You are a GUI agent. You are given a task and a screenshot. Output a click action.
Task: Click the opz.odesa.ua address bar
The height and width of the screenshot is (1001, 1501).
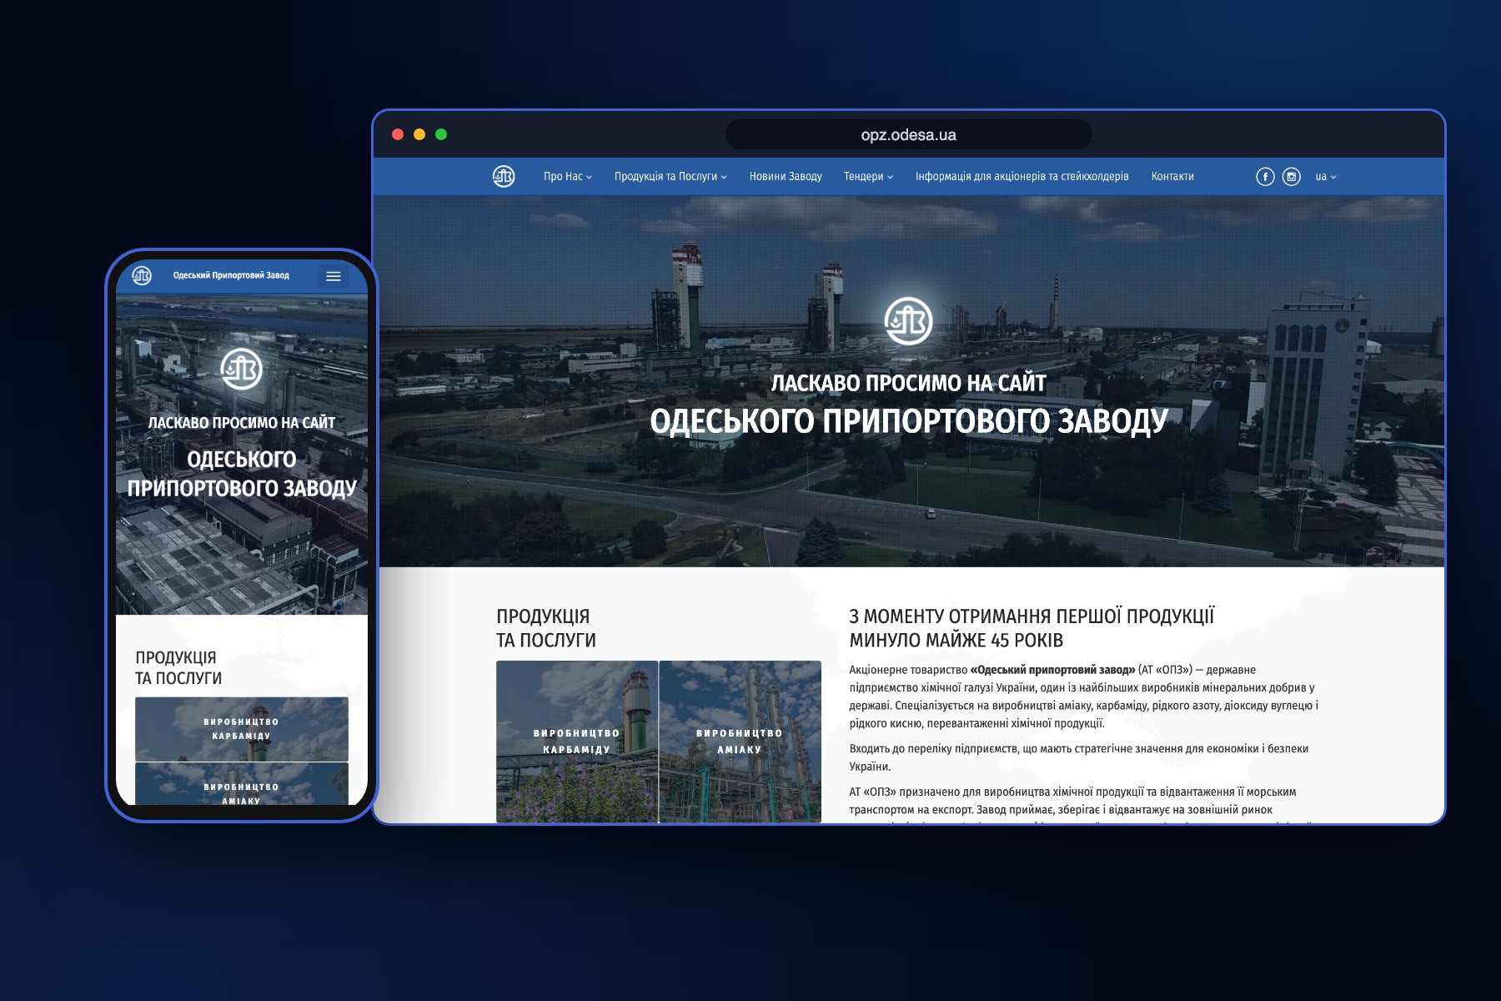point(909,134)
